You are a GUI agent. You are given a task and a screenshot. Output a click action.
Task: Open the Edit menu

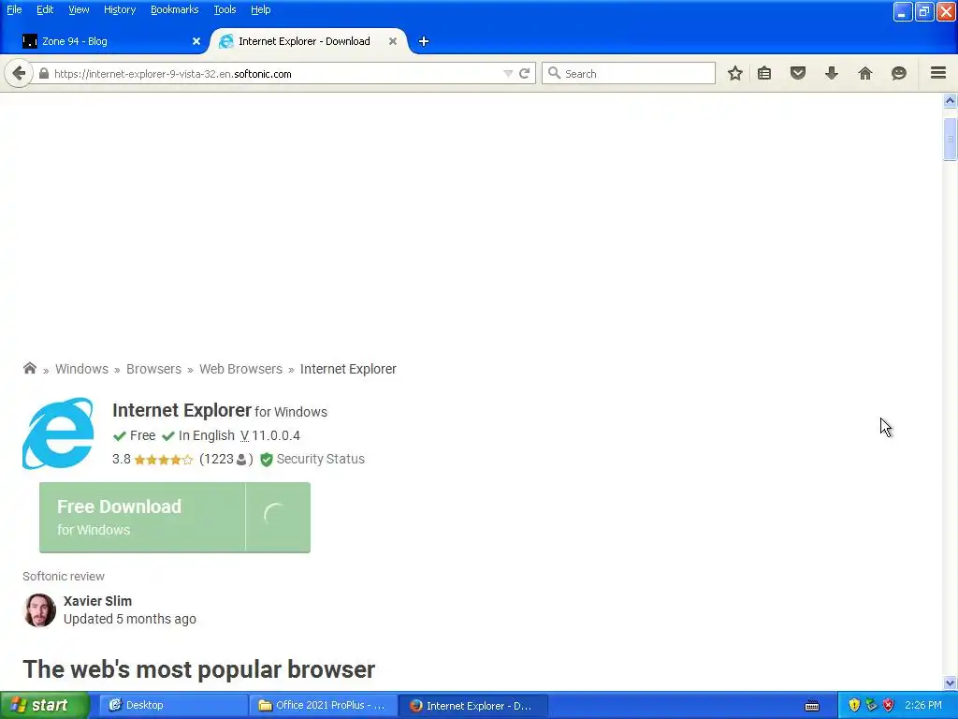(45, 9)
